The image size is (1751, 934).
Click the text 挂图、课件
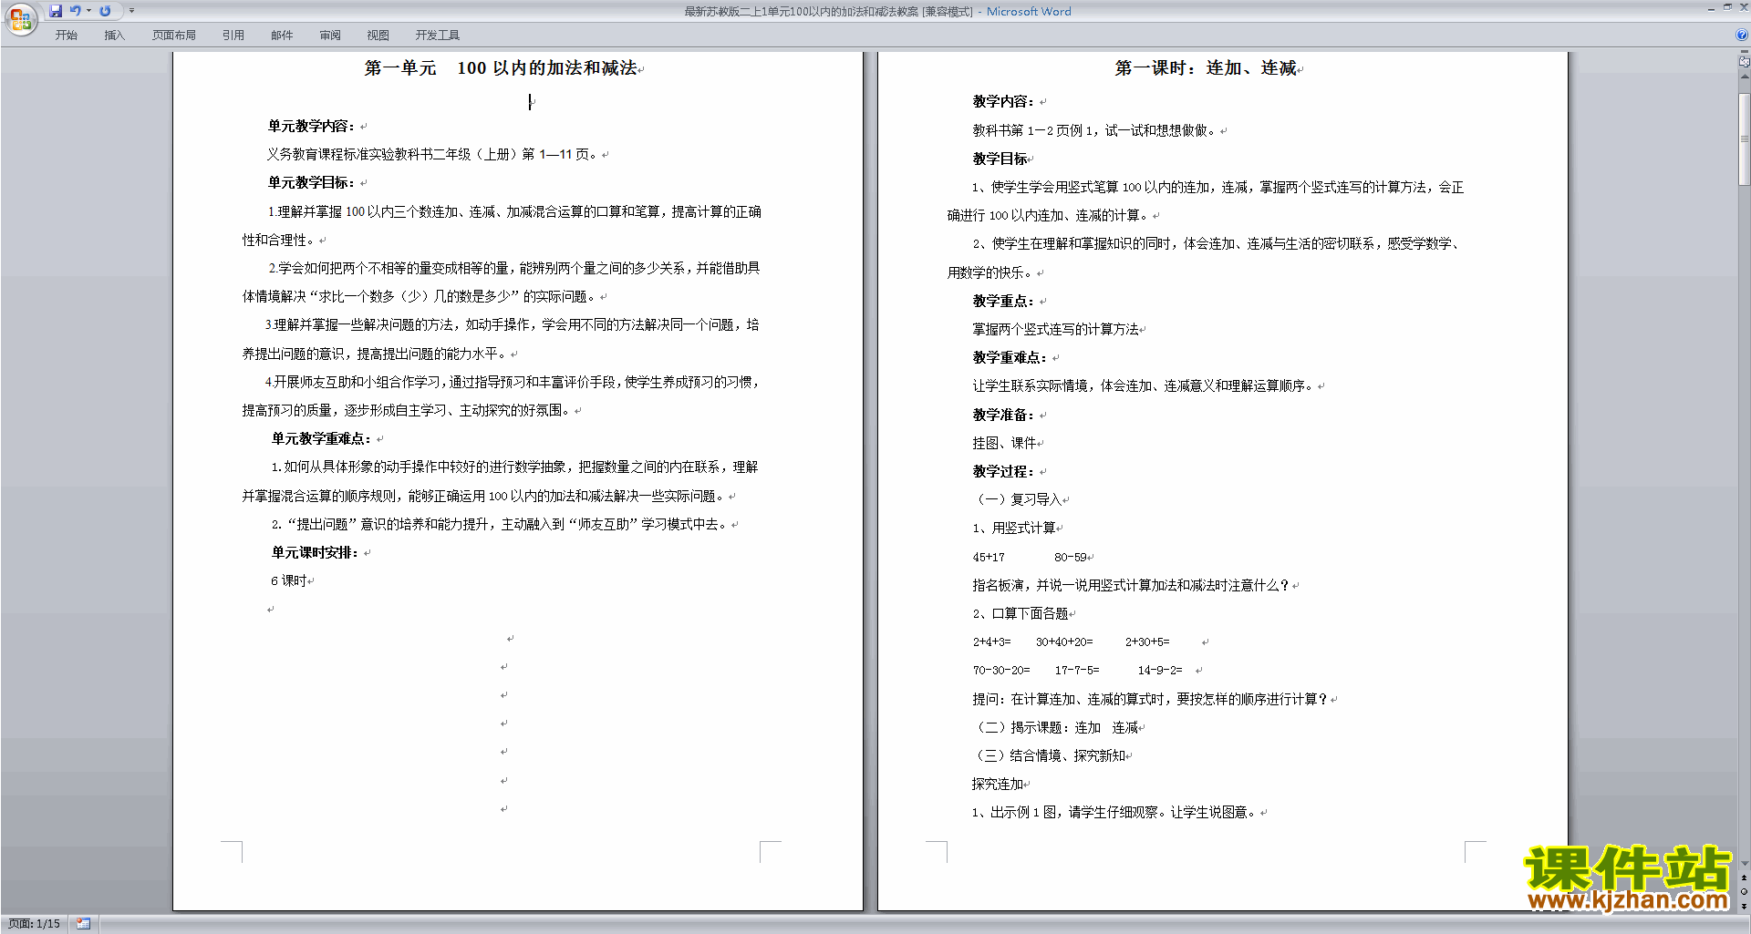click(1004, 443)
